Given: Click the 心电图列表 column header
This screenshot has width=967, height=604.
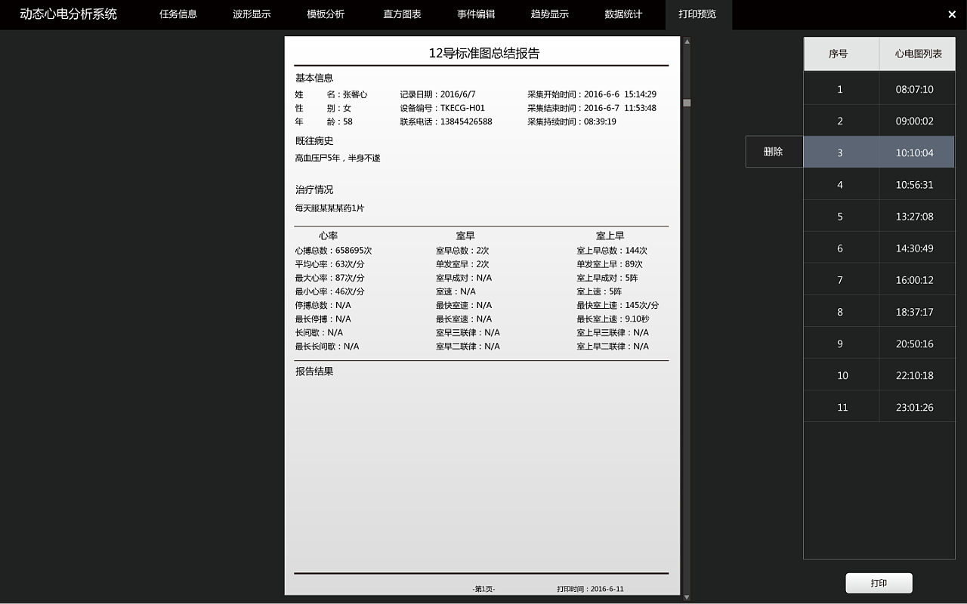Looking at the screenshot, I should point(917,54).
